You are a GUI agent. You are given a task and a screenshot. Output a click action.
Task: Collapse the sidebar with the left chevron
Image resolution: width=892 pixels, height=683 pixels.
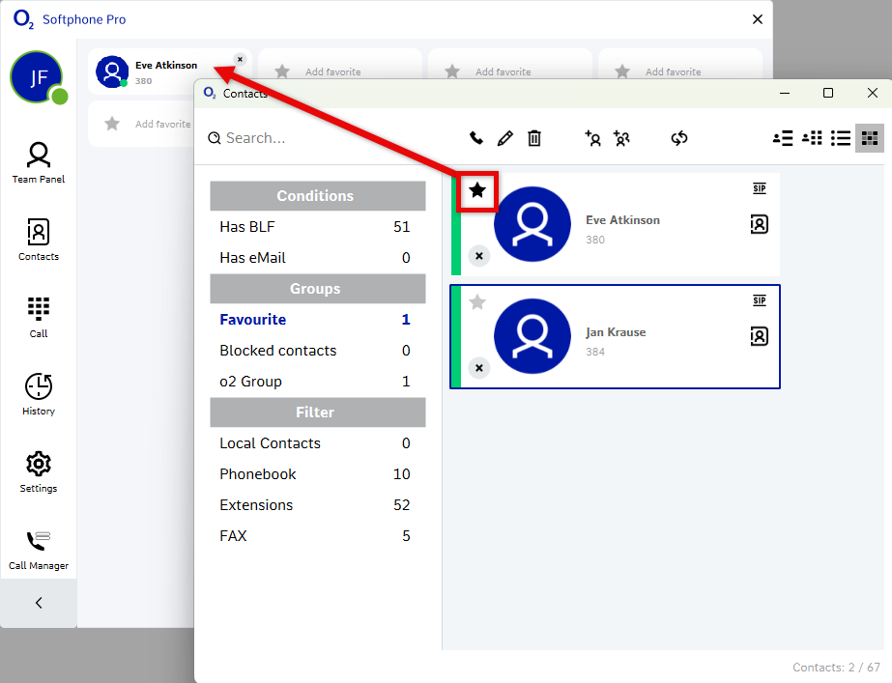(39, 603)
